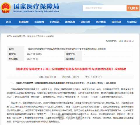The width and height of the screenshot is (140, 125).
Task: Open the 首页 navigation item
Action: [x=8, y=22]
